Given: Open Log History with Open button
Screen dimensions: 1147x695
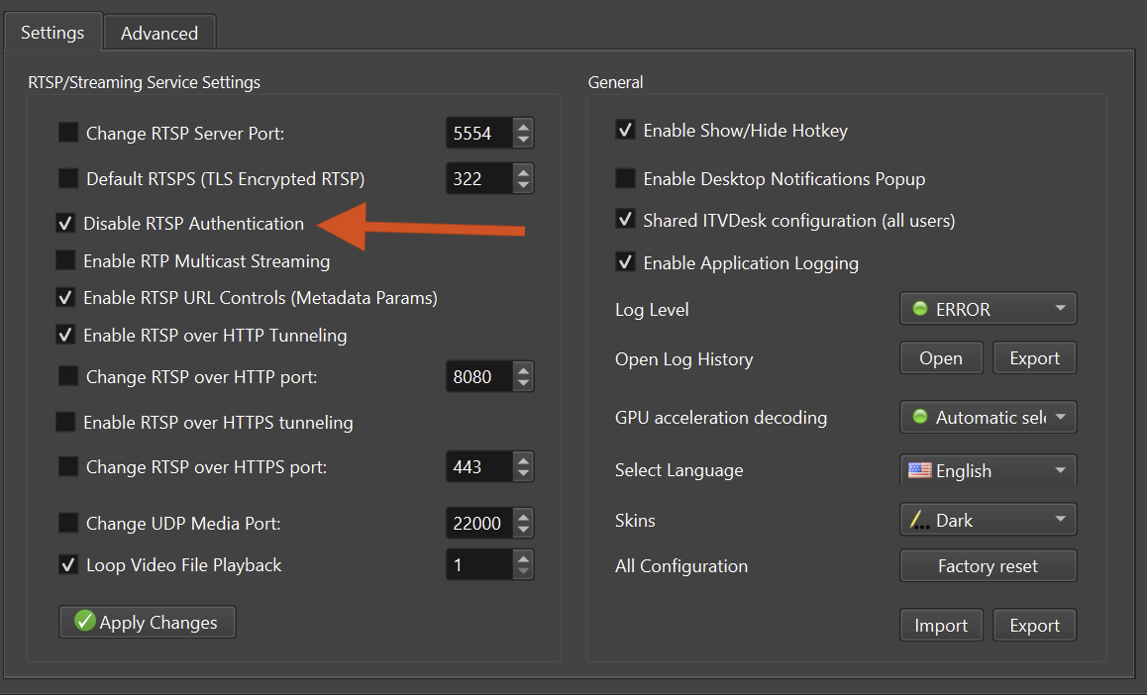Looking at the screenshot, I should [x=940, y=358].
